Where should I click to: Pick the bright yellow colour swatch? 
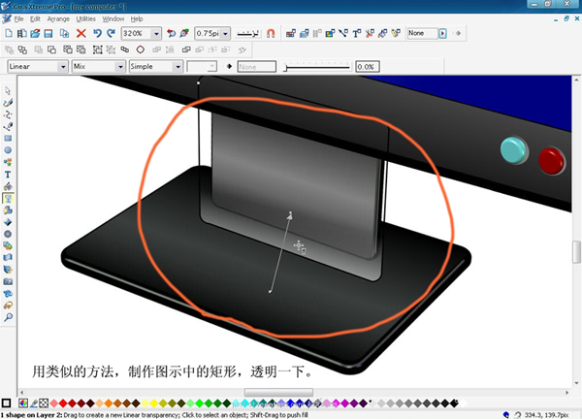point(153,403)
